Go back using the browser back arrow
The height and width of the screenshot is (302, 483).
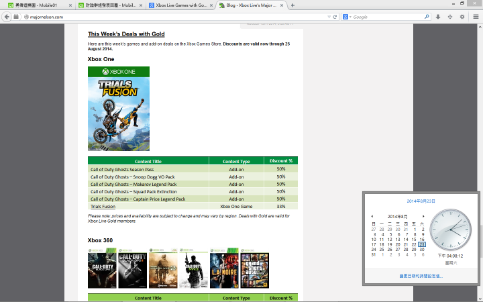(x=7, y=17)
